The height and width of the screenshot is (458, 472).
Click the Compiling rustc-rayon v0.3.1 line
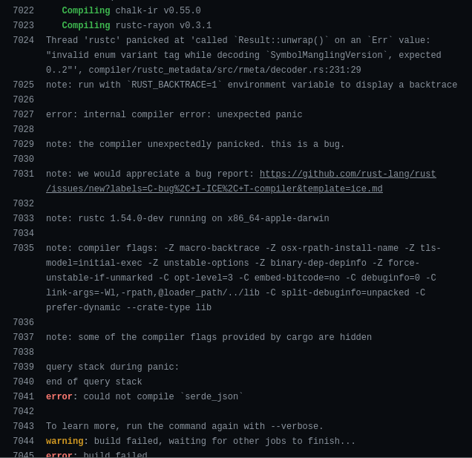point(137,25)
